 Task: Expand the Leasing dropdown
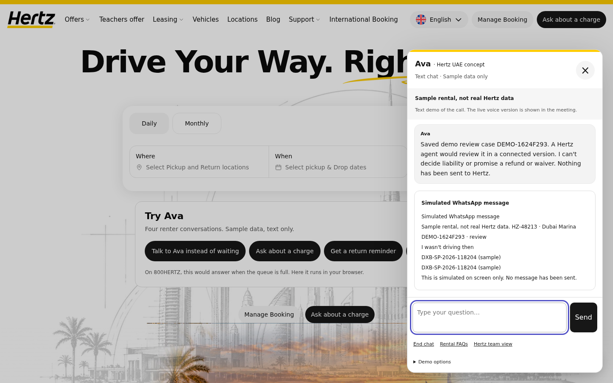pyautogui.click(x=168, y=20)
